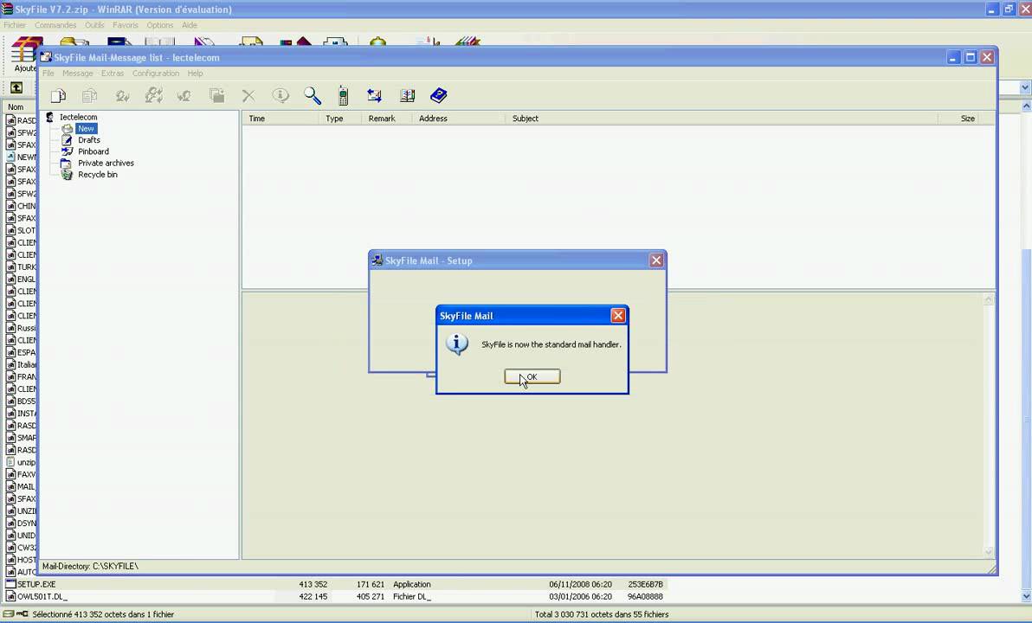Click 'Total 3 030 731 octets' status text
The image size is (1032, 623).
(602, 614)
